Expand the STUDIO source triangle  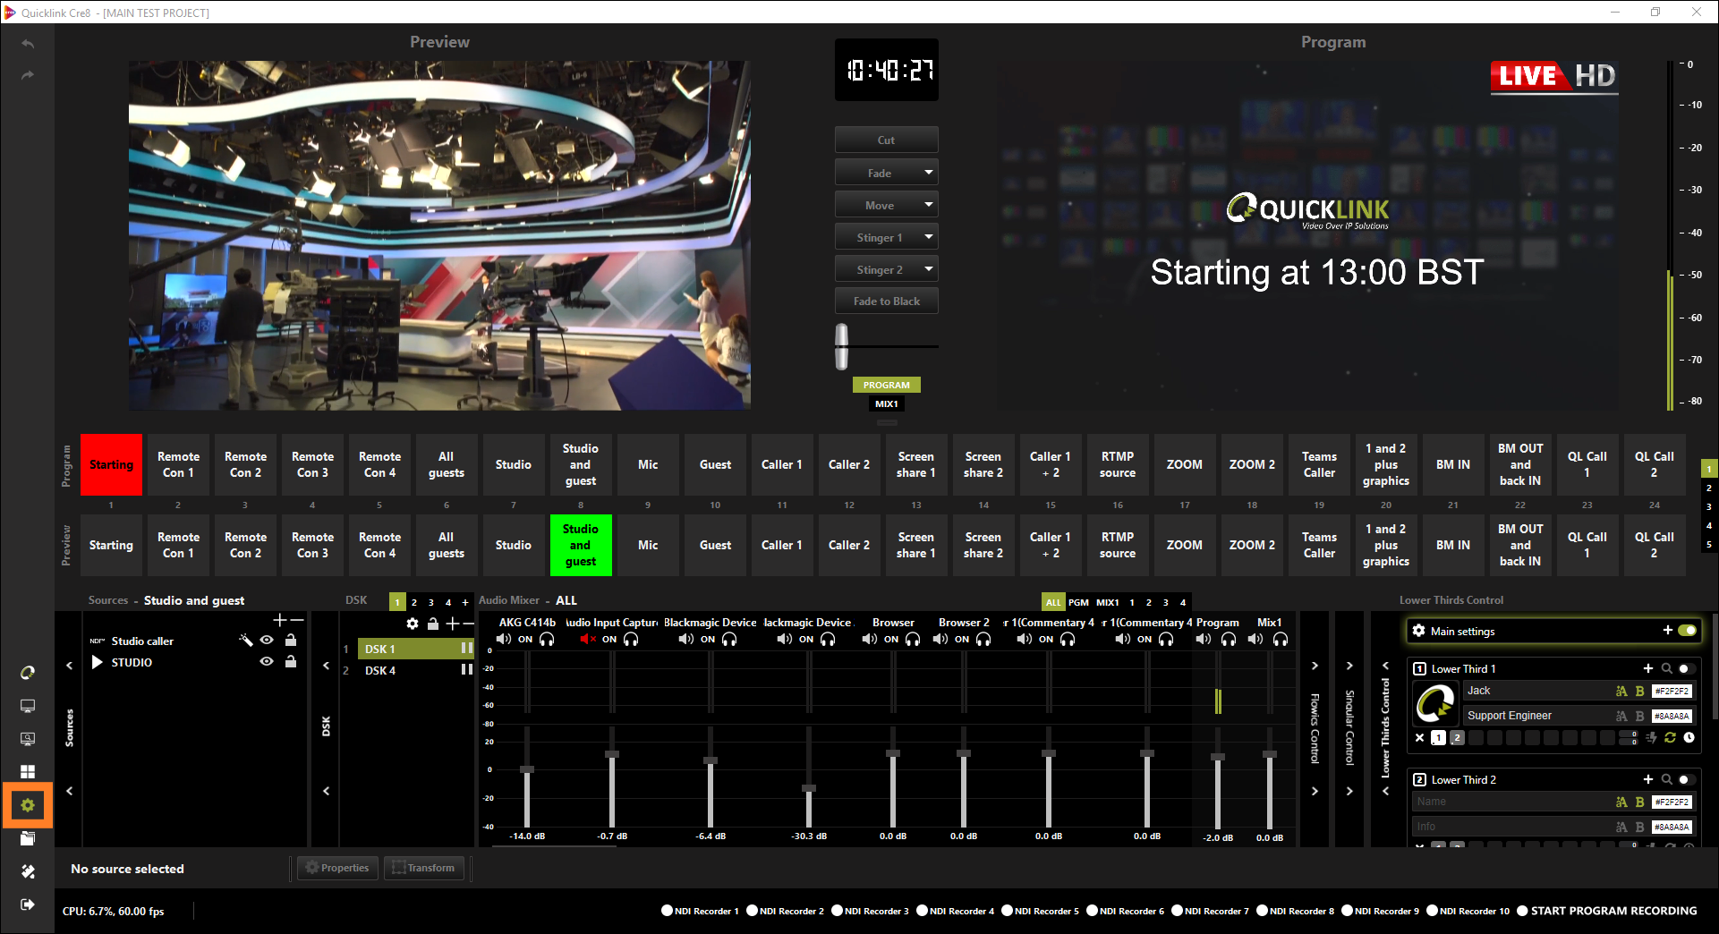(x=98, y=662)
